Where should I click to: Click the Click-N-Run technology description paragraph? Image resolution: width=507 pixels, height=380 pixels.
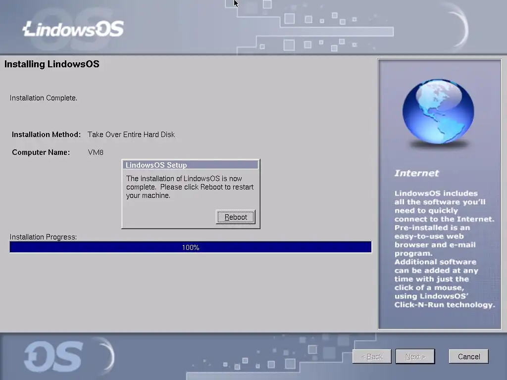(x=444, y=284)
